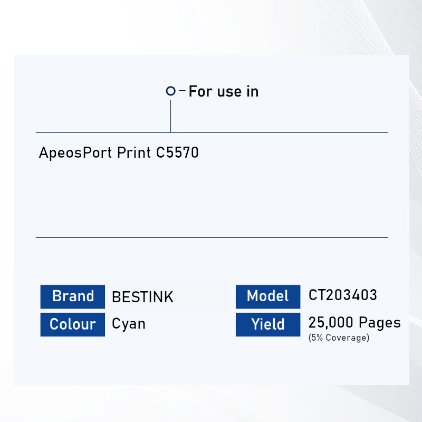Click the divider line above the printer name
This screenshot has width=422, height=422.
(264, 132)
